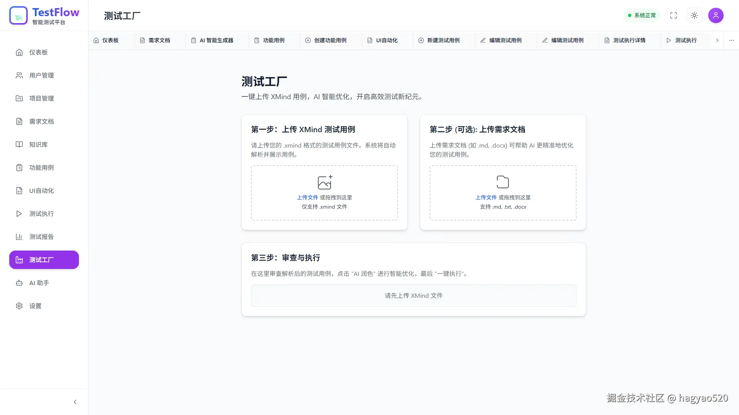Viewport: 739px width, 415px height.
Task: Click 上传文件 under the requirements document step
Action: click(486, 198)
